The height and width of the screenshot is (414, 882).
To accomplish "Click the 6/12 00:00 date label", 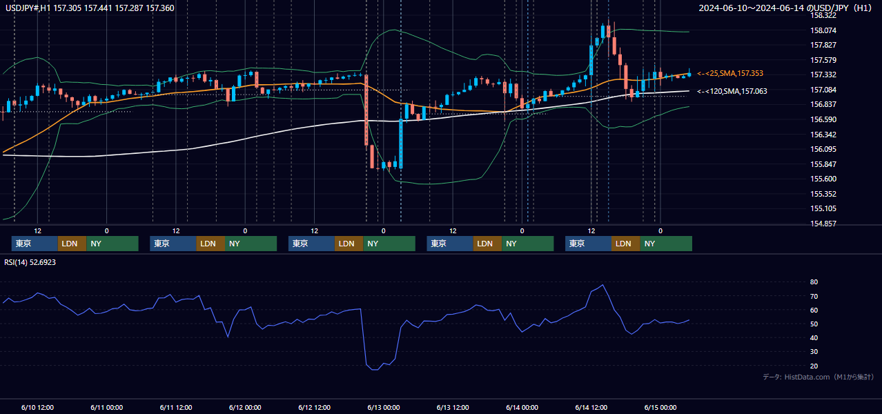I will 244,408.
